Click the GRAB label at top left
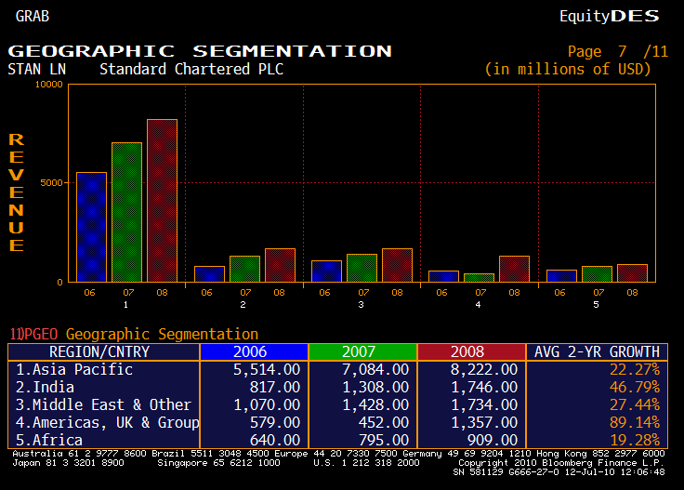Image resolution: width=684 pixels, height=490 pixels. [x=33, y=16]
